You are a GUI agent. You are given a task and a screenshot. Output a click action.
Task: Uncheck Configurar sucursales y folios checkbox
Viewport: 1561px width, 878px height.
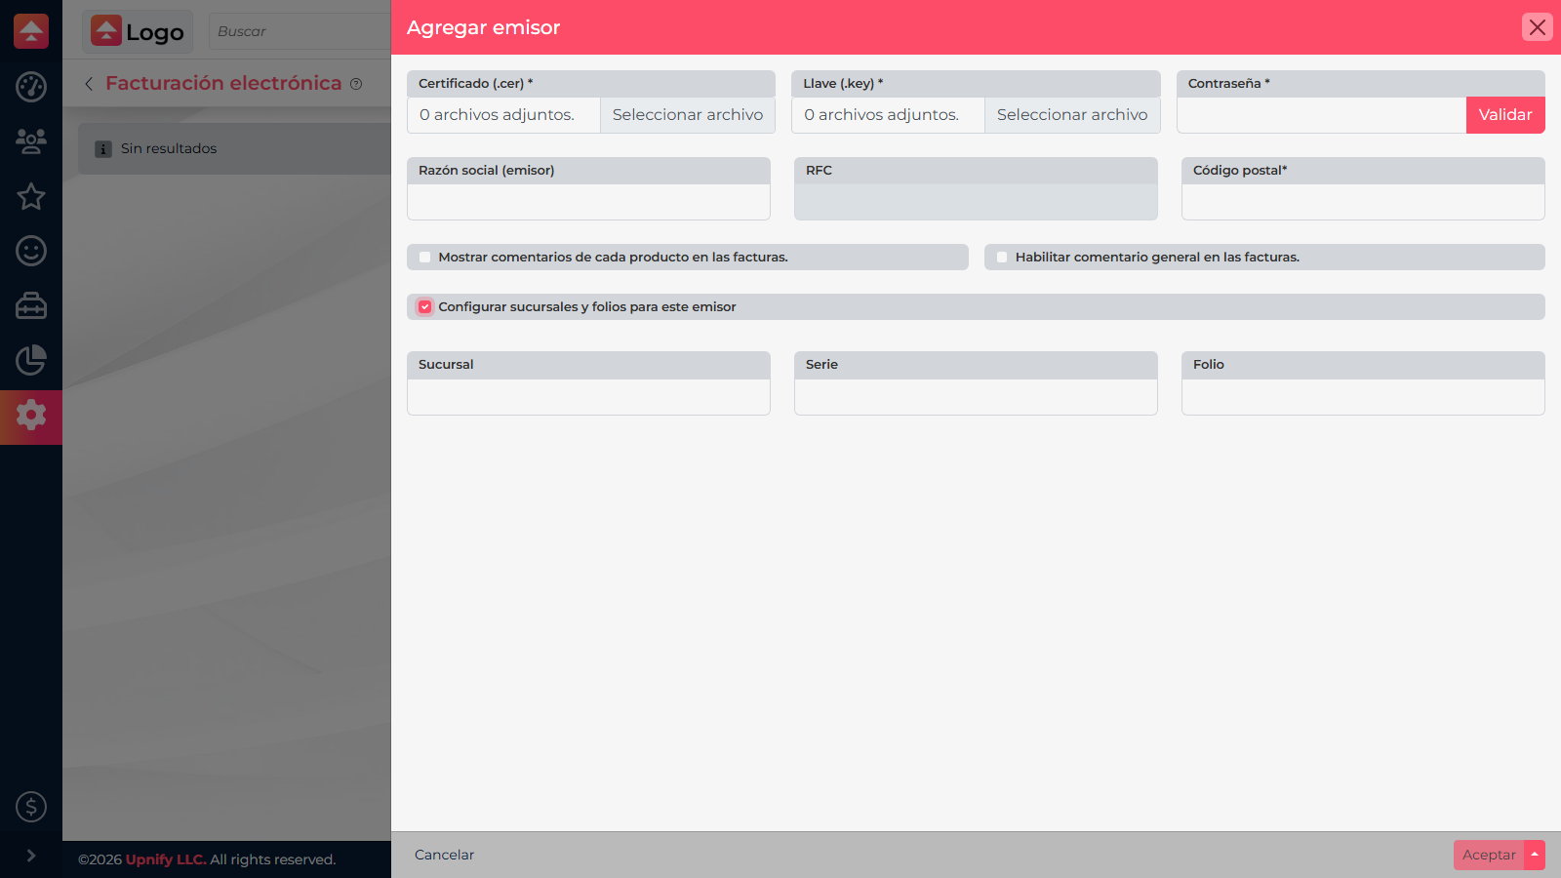pos(424,307)
